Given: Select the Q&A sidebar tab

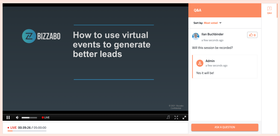Looking at the screenshot, I should (x=269, y=10).
